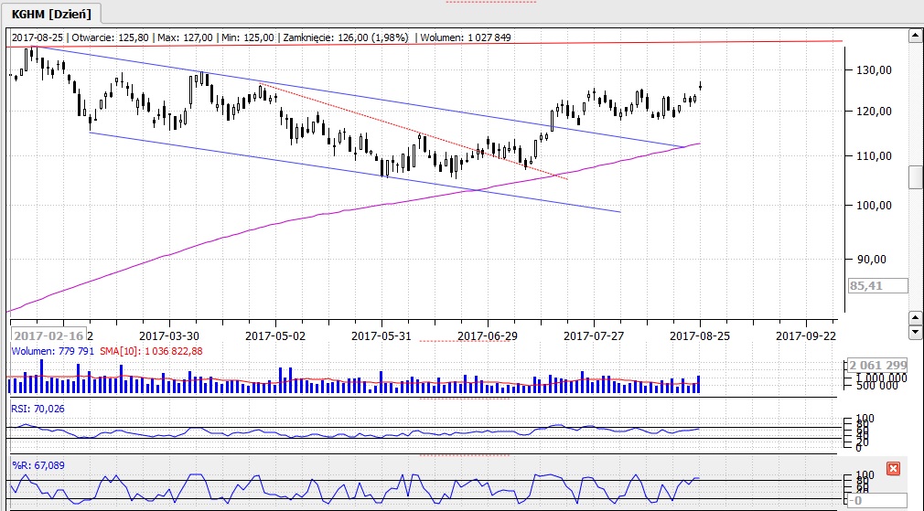Click the 2017-08-25 date on time axis
The image size is (924, 511).
coord(700,335)
